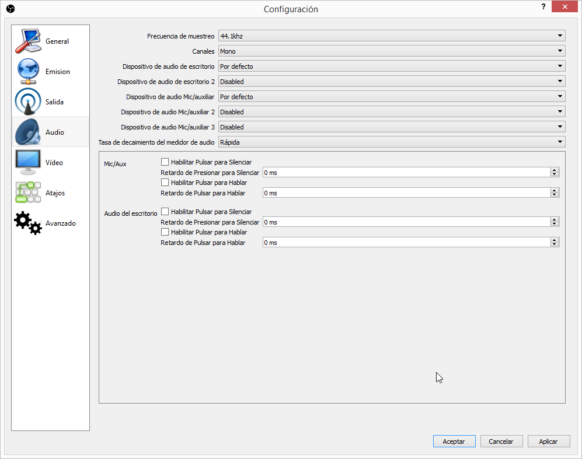Open Vídeo settings monitor icon
This screenshot has width=582, height=459.
click(x=28, y=162)
